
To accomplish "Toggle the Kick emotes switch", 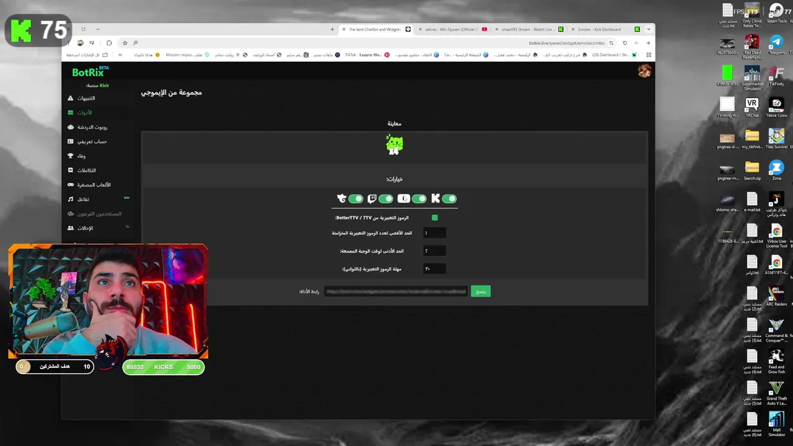I will [450, 199].
